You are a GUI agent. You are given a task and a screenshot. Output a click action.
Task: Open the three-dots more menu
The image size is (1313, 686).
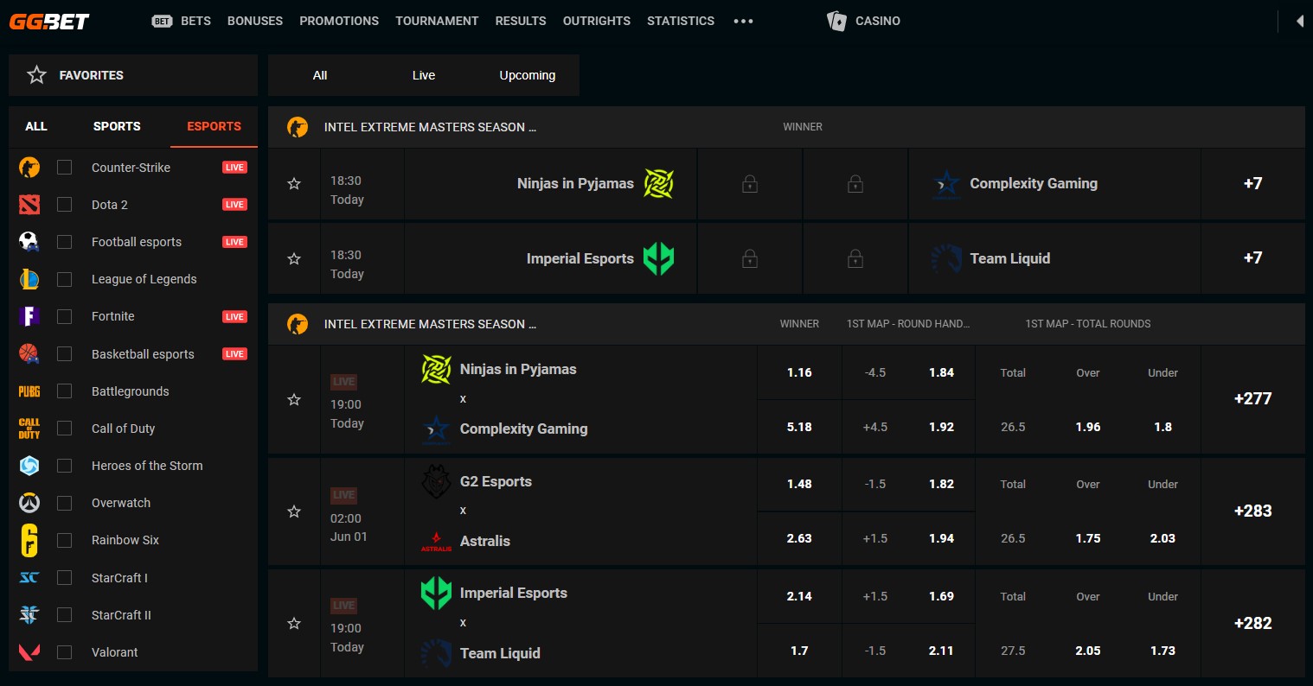743,21
